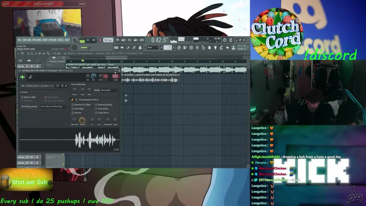The height and width of the screenshot is (206, 366).
Task: Open the Beat pattern selector
Action: click(x=153, y=47)
